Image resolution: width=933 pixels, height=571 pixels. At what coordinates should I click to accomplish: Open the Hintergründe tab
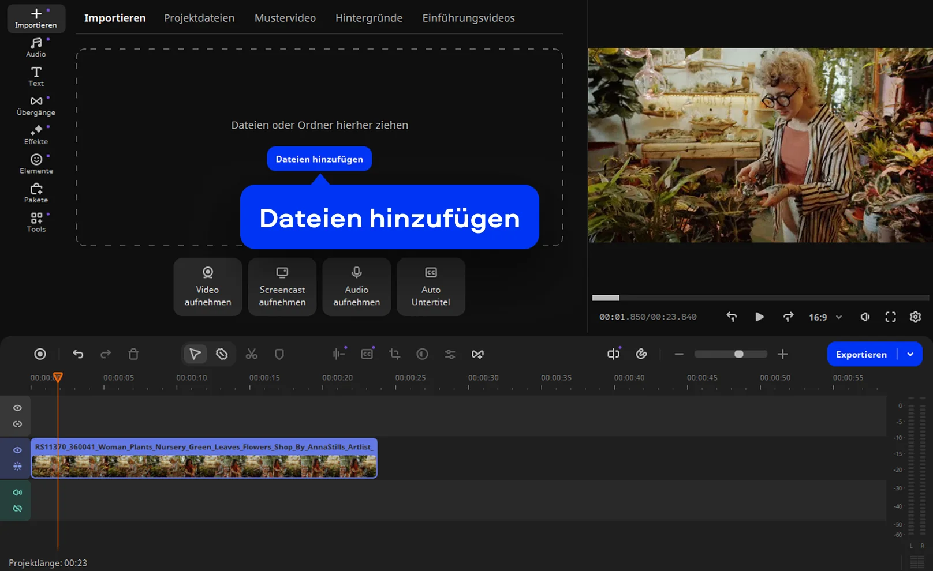368,18
